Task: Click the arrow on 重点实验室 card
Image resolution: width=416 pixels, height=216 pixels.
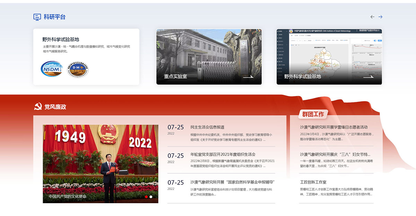Action: coord(248,77)
